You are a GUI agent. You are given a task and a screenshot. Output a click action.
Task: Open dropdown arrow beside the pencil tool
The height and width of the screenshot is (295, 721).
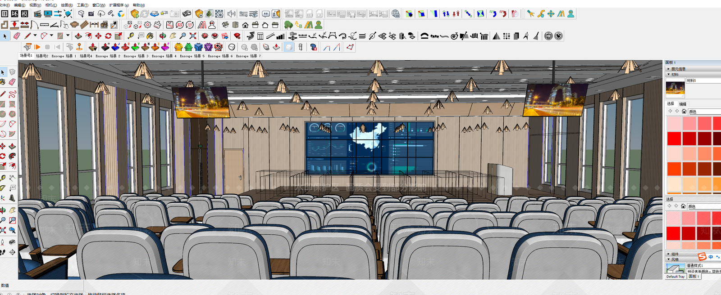pyautogui.click(x=35, y=36)
